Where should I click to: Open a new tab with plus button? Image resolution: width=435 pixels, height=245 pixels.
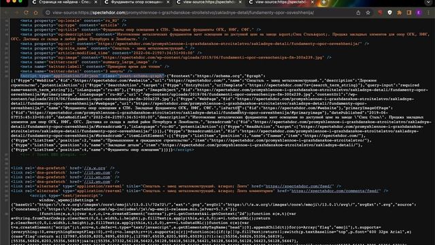pyautogui.click(x=324, y=3)
